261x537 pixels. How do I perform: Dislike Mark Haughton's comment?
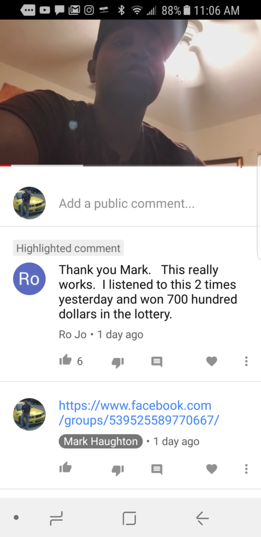tap(118, 470)
